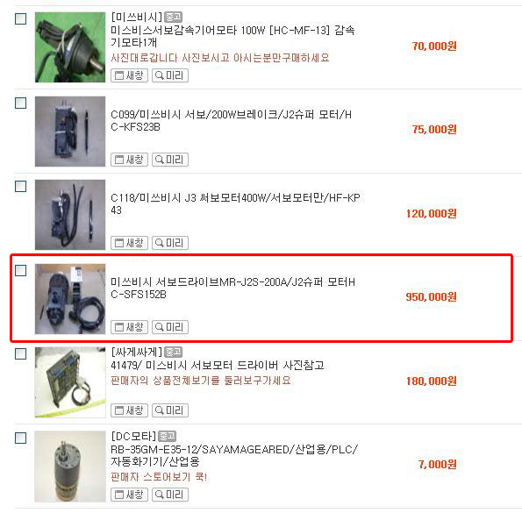Viewport: 522px width, 513px height.
Task: Open 41479 servo driver listing in new window
Action: click(129, 410)
